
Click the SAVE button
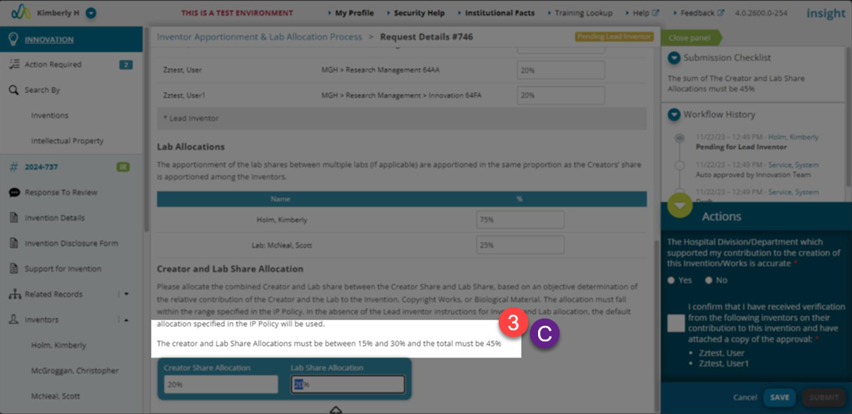(779, 397)
